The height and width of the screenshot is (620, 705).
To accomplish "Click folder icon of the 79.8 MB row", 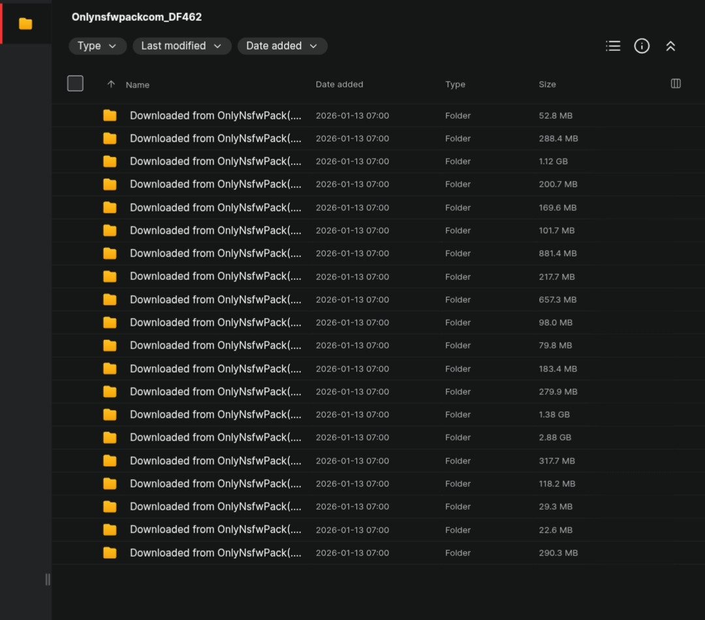I will click(x=110, y=346).
